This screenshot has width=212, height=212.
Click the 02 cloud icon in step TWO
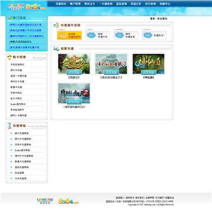point(91,35)
